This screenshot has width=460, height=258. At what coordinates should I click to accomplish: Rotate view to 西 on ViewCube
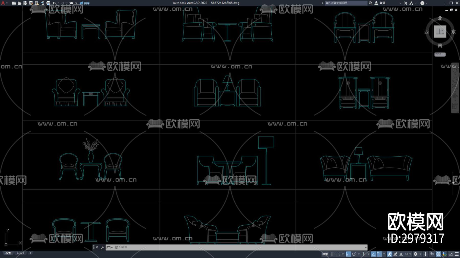click(x=427, y=32)
